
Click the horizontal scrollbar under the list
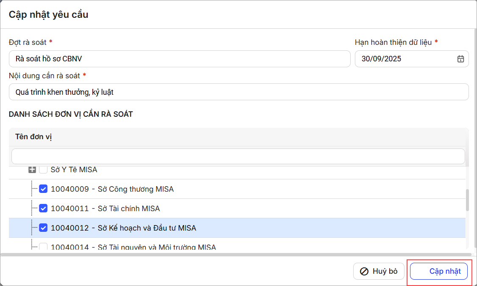(233, 255)
